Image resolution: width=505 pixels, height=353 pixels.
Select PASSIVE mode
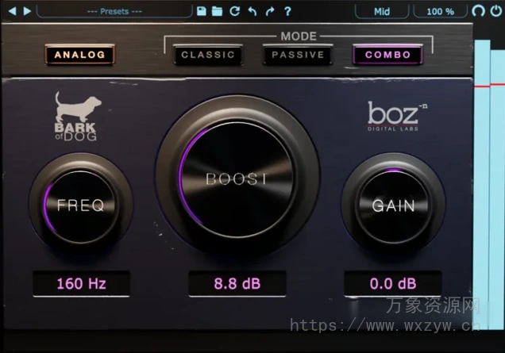298,55
